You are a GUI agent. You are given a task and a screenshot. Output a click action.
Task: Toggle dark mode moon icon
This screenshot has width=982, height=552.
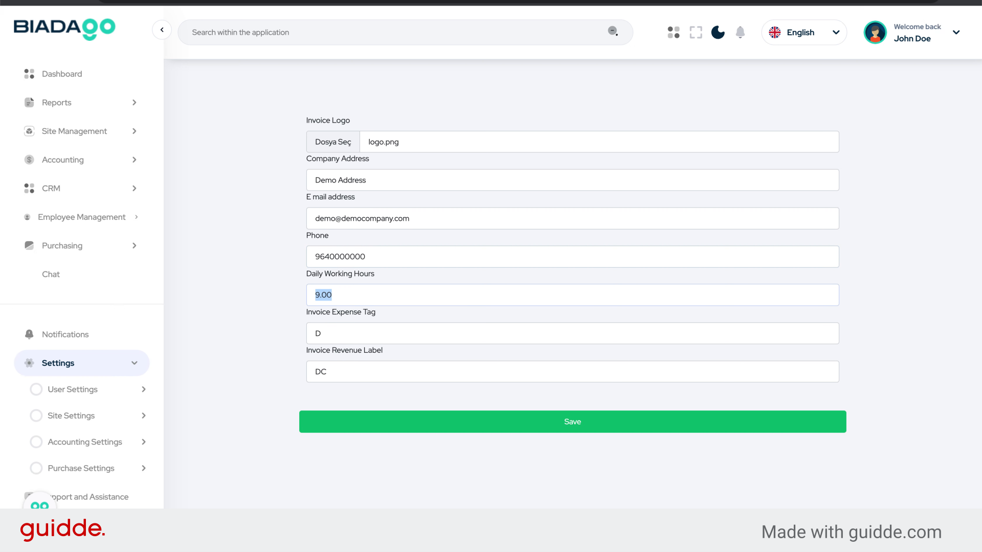click(x=718, y=32)
